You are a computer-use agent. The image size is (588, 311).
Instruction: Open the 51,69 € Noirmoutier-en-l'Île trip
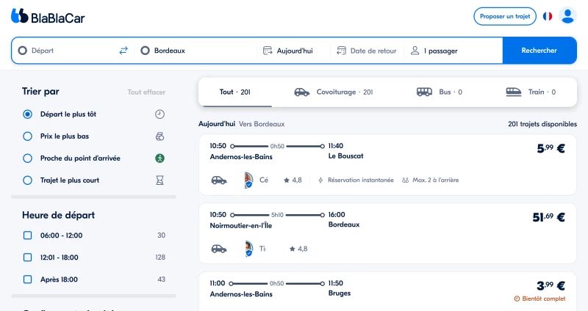[387, 233]
